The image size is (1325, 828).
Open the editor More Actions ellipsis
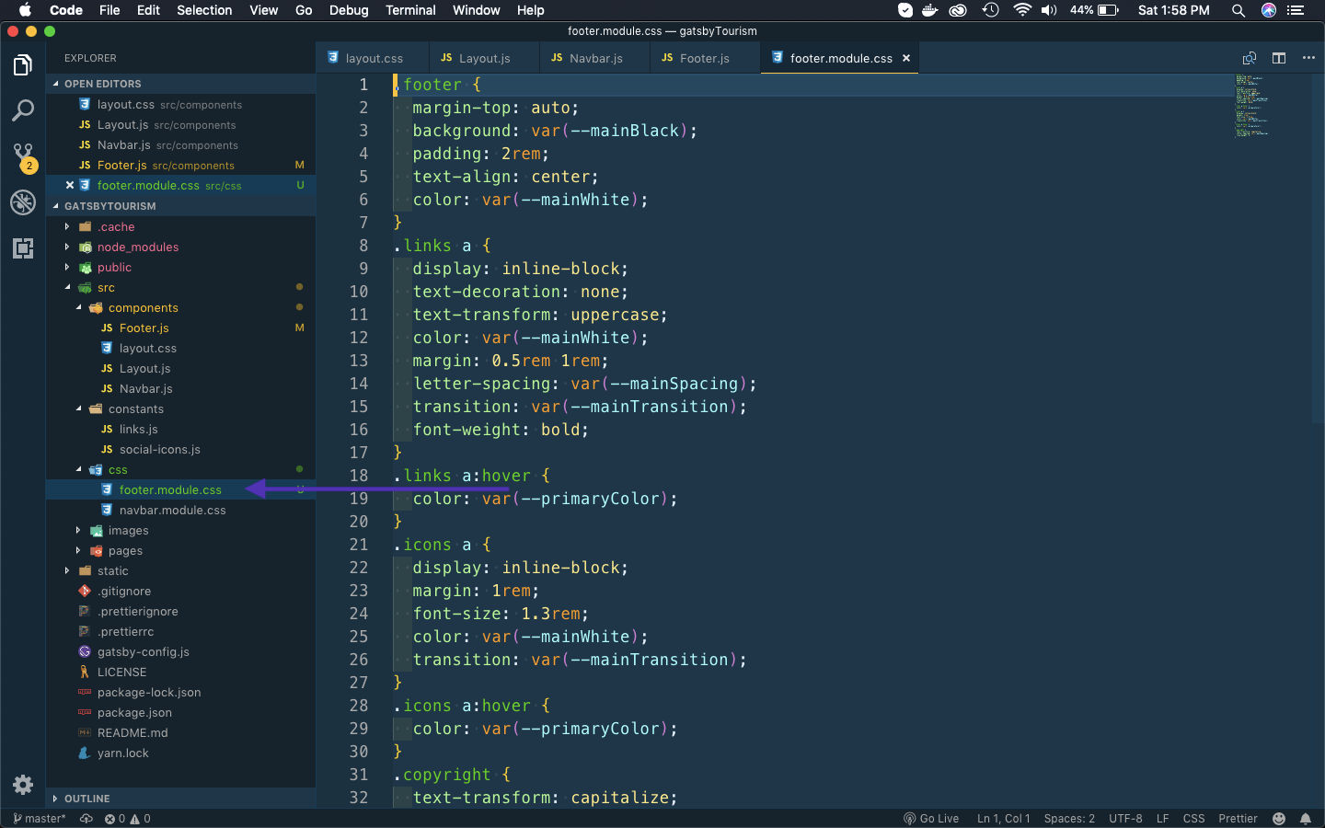[1308, 58]
